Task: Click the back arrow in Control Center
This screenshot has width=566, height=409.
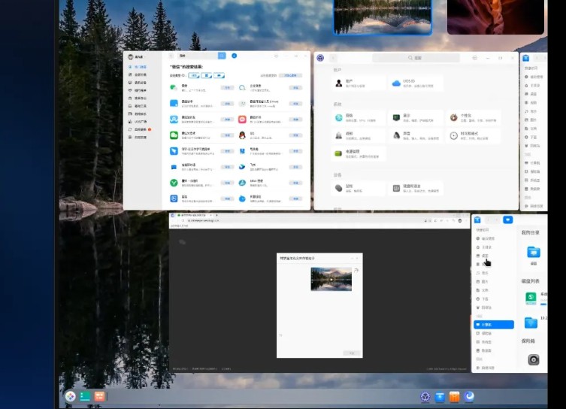Action: pyautogui.click(x=333, y=58)
